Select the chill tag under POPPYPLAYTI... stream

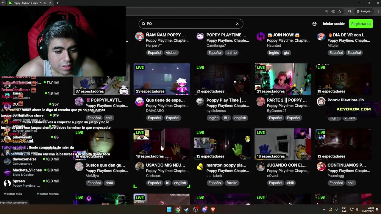click(109, 118)
